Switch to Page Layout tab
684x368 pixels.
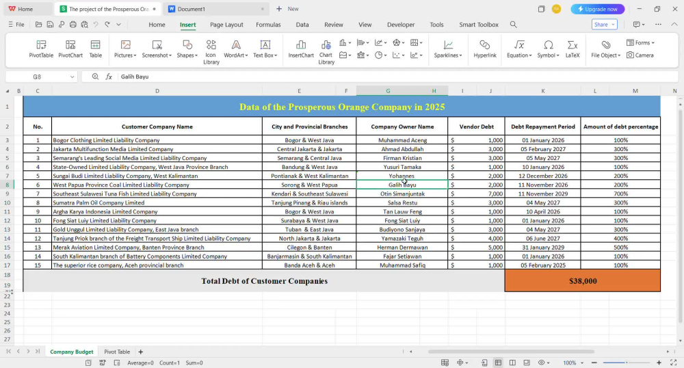226,25
